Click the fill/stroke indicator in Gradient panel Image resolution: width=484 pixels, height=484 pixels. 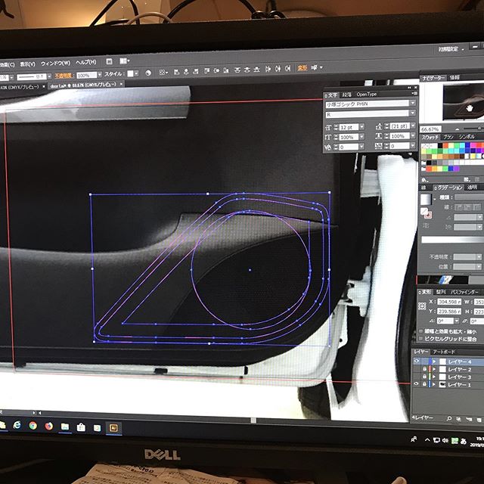[x=426, y=213]
